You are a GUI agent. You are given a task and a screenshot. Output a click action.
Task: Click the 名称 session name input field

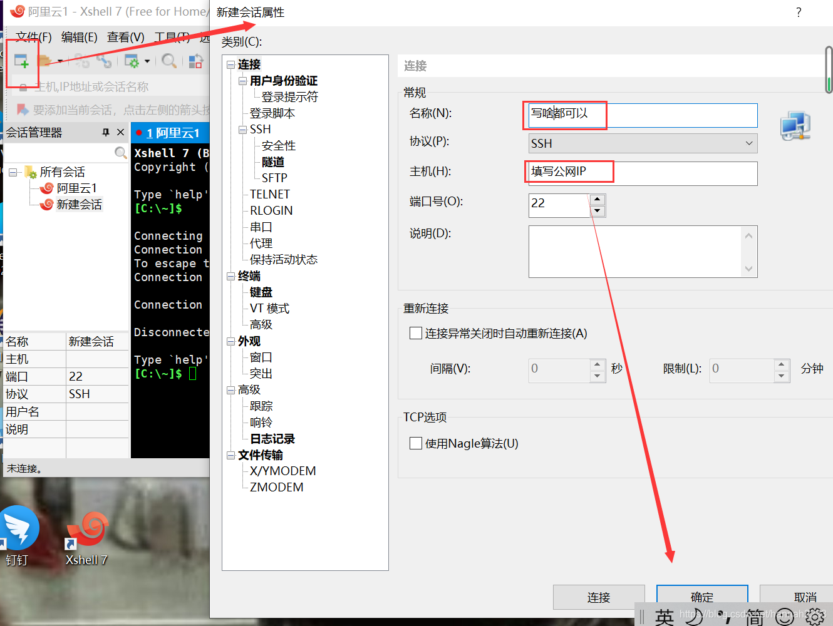643,115
